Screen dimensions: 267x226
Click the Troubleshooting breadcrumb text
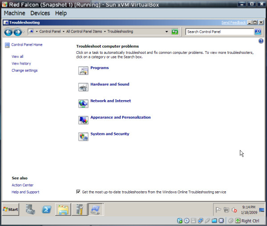(x=120, y=32)
